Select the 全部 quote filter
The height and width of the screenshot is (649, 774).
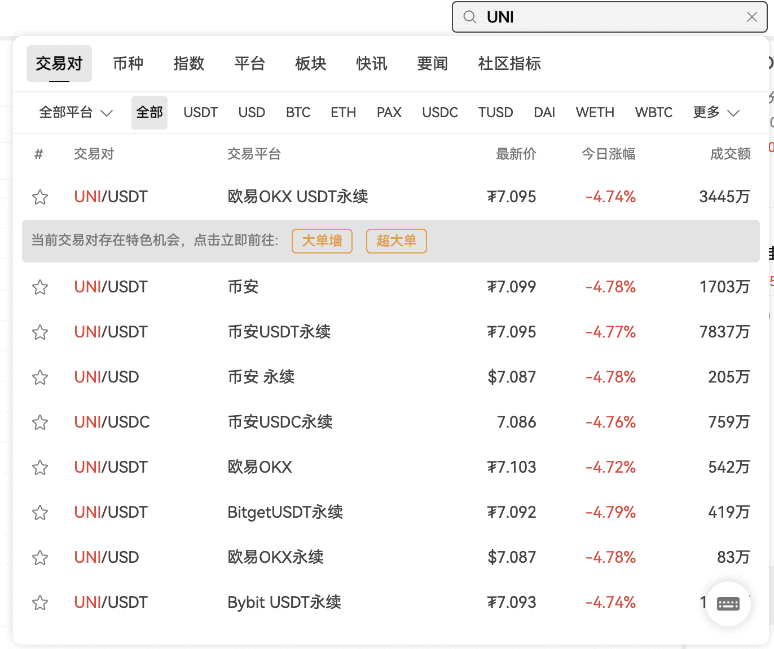pyautogui.click(x=149, y=113)
